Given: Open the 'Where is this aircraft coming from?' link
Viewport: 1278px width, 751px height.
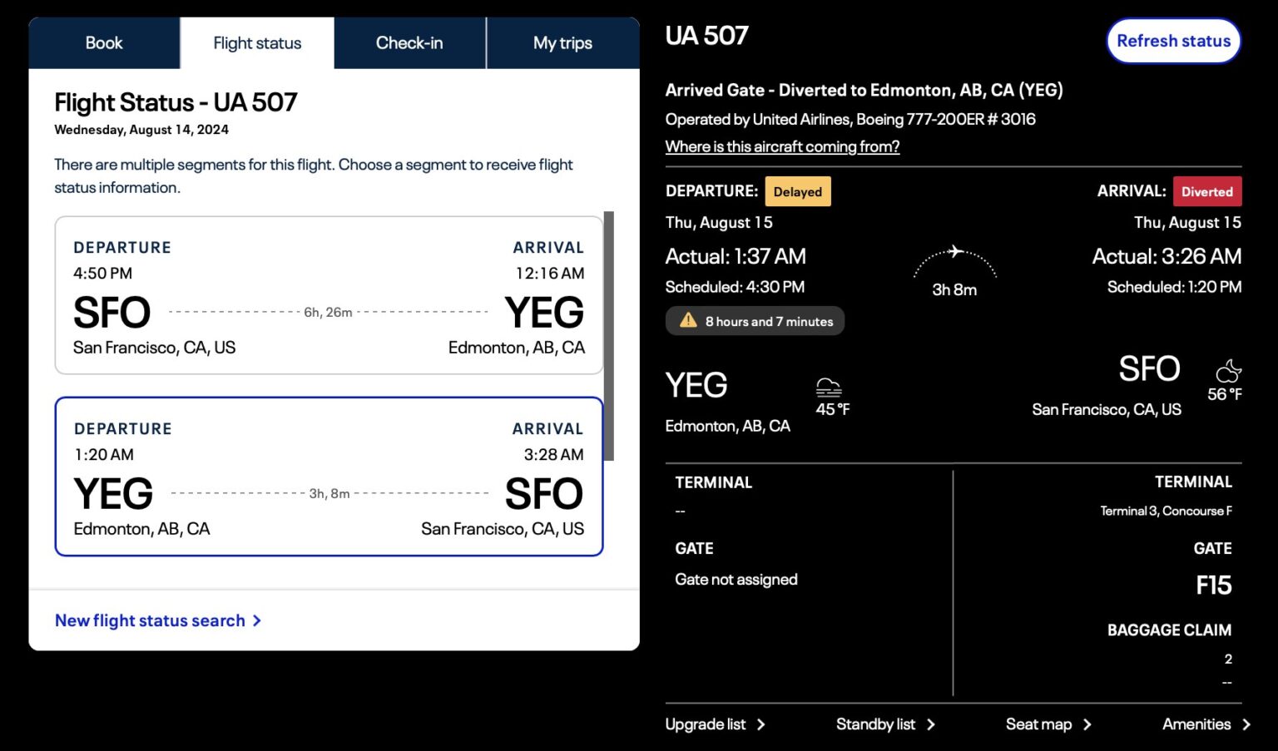Looking at the screenshot, I should tap(782, 146).
